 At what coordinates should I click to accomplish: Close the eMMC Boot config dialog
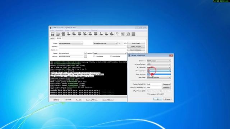[171, 56]
